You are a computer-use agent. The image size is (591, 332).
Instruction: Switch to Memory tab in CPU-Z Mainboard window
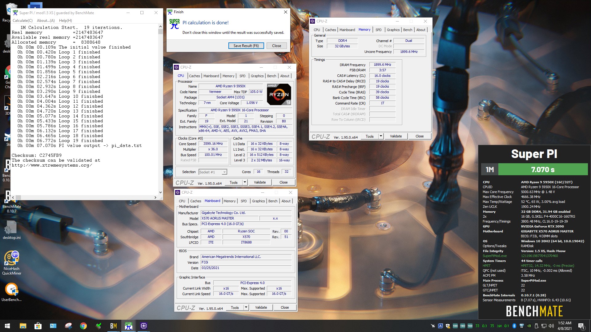click(230, 201)
